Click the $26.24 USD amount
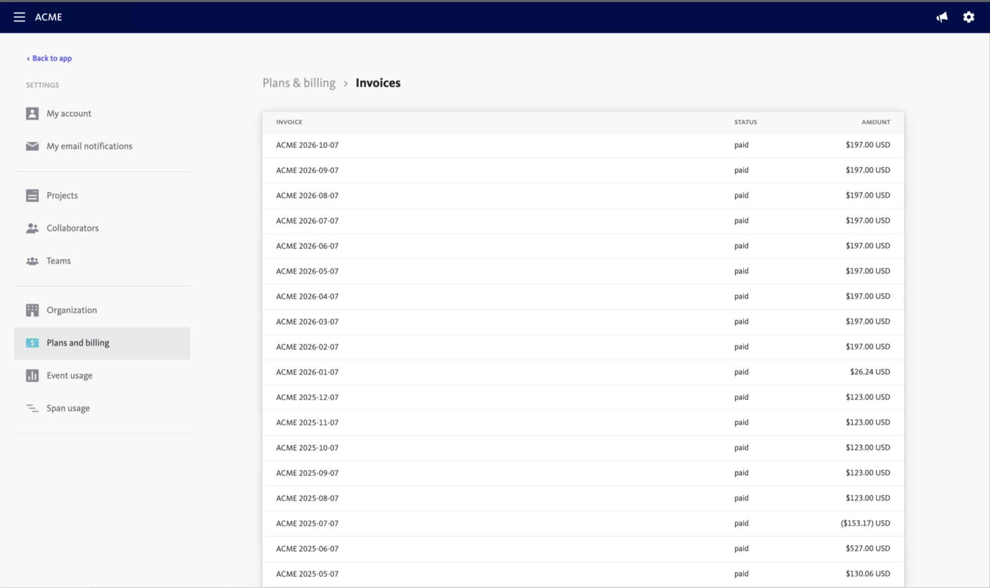 coord(870,372)
